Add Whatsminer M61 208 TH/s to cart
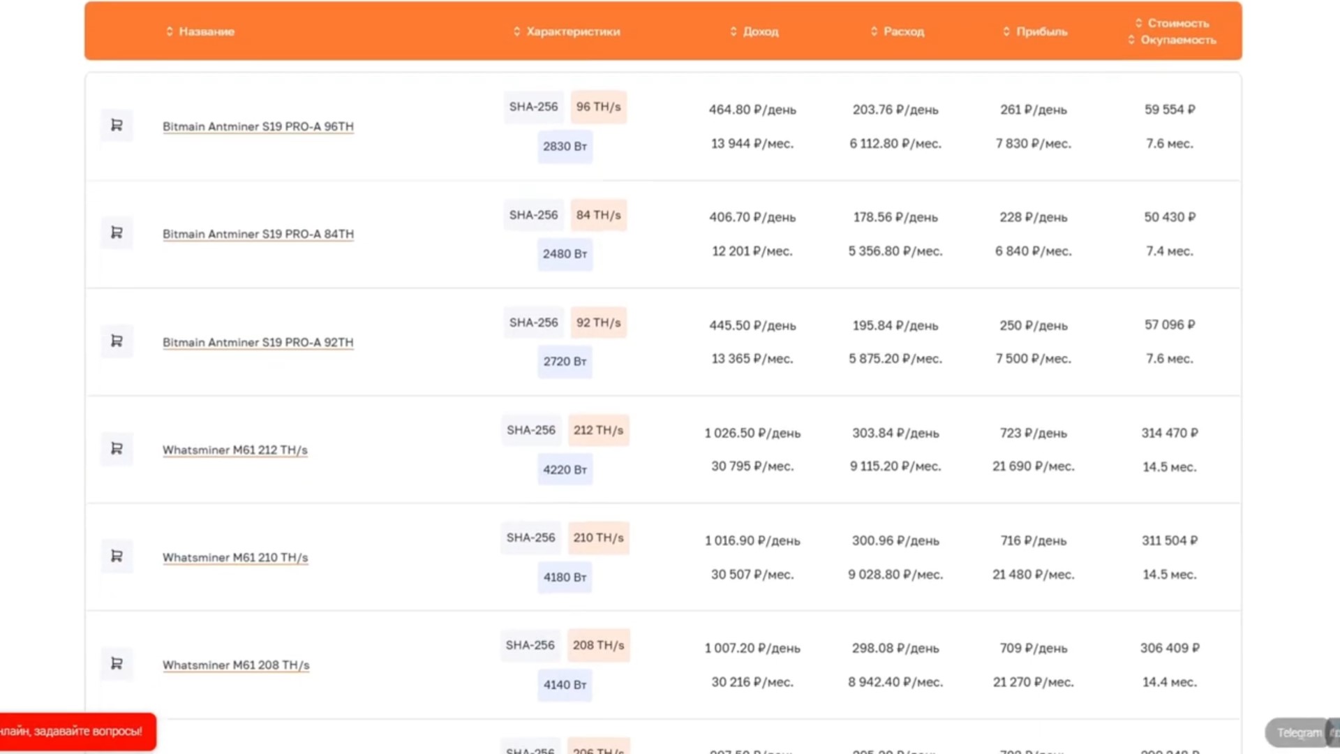This screenshot has height=754, width=1340. (117, 663)
